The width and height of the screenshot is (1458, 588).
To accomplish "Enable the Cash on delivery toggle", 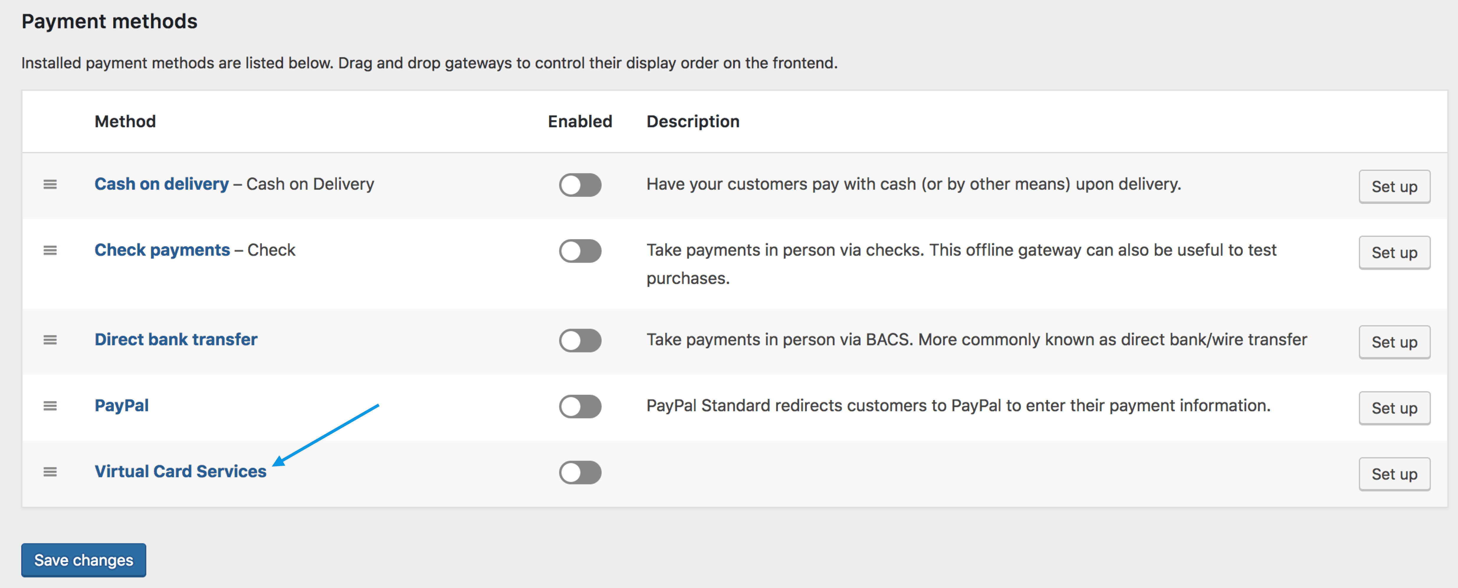I will [x=580, y=185].
